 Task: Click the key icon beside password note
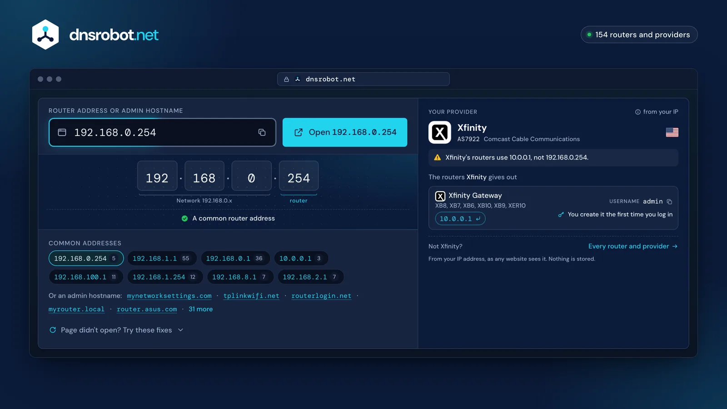tap(561, 214)
